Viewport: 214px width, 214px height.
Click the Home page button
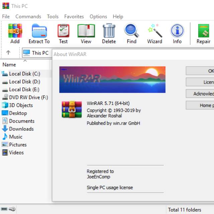click(200, 105)
